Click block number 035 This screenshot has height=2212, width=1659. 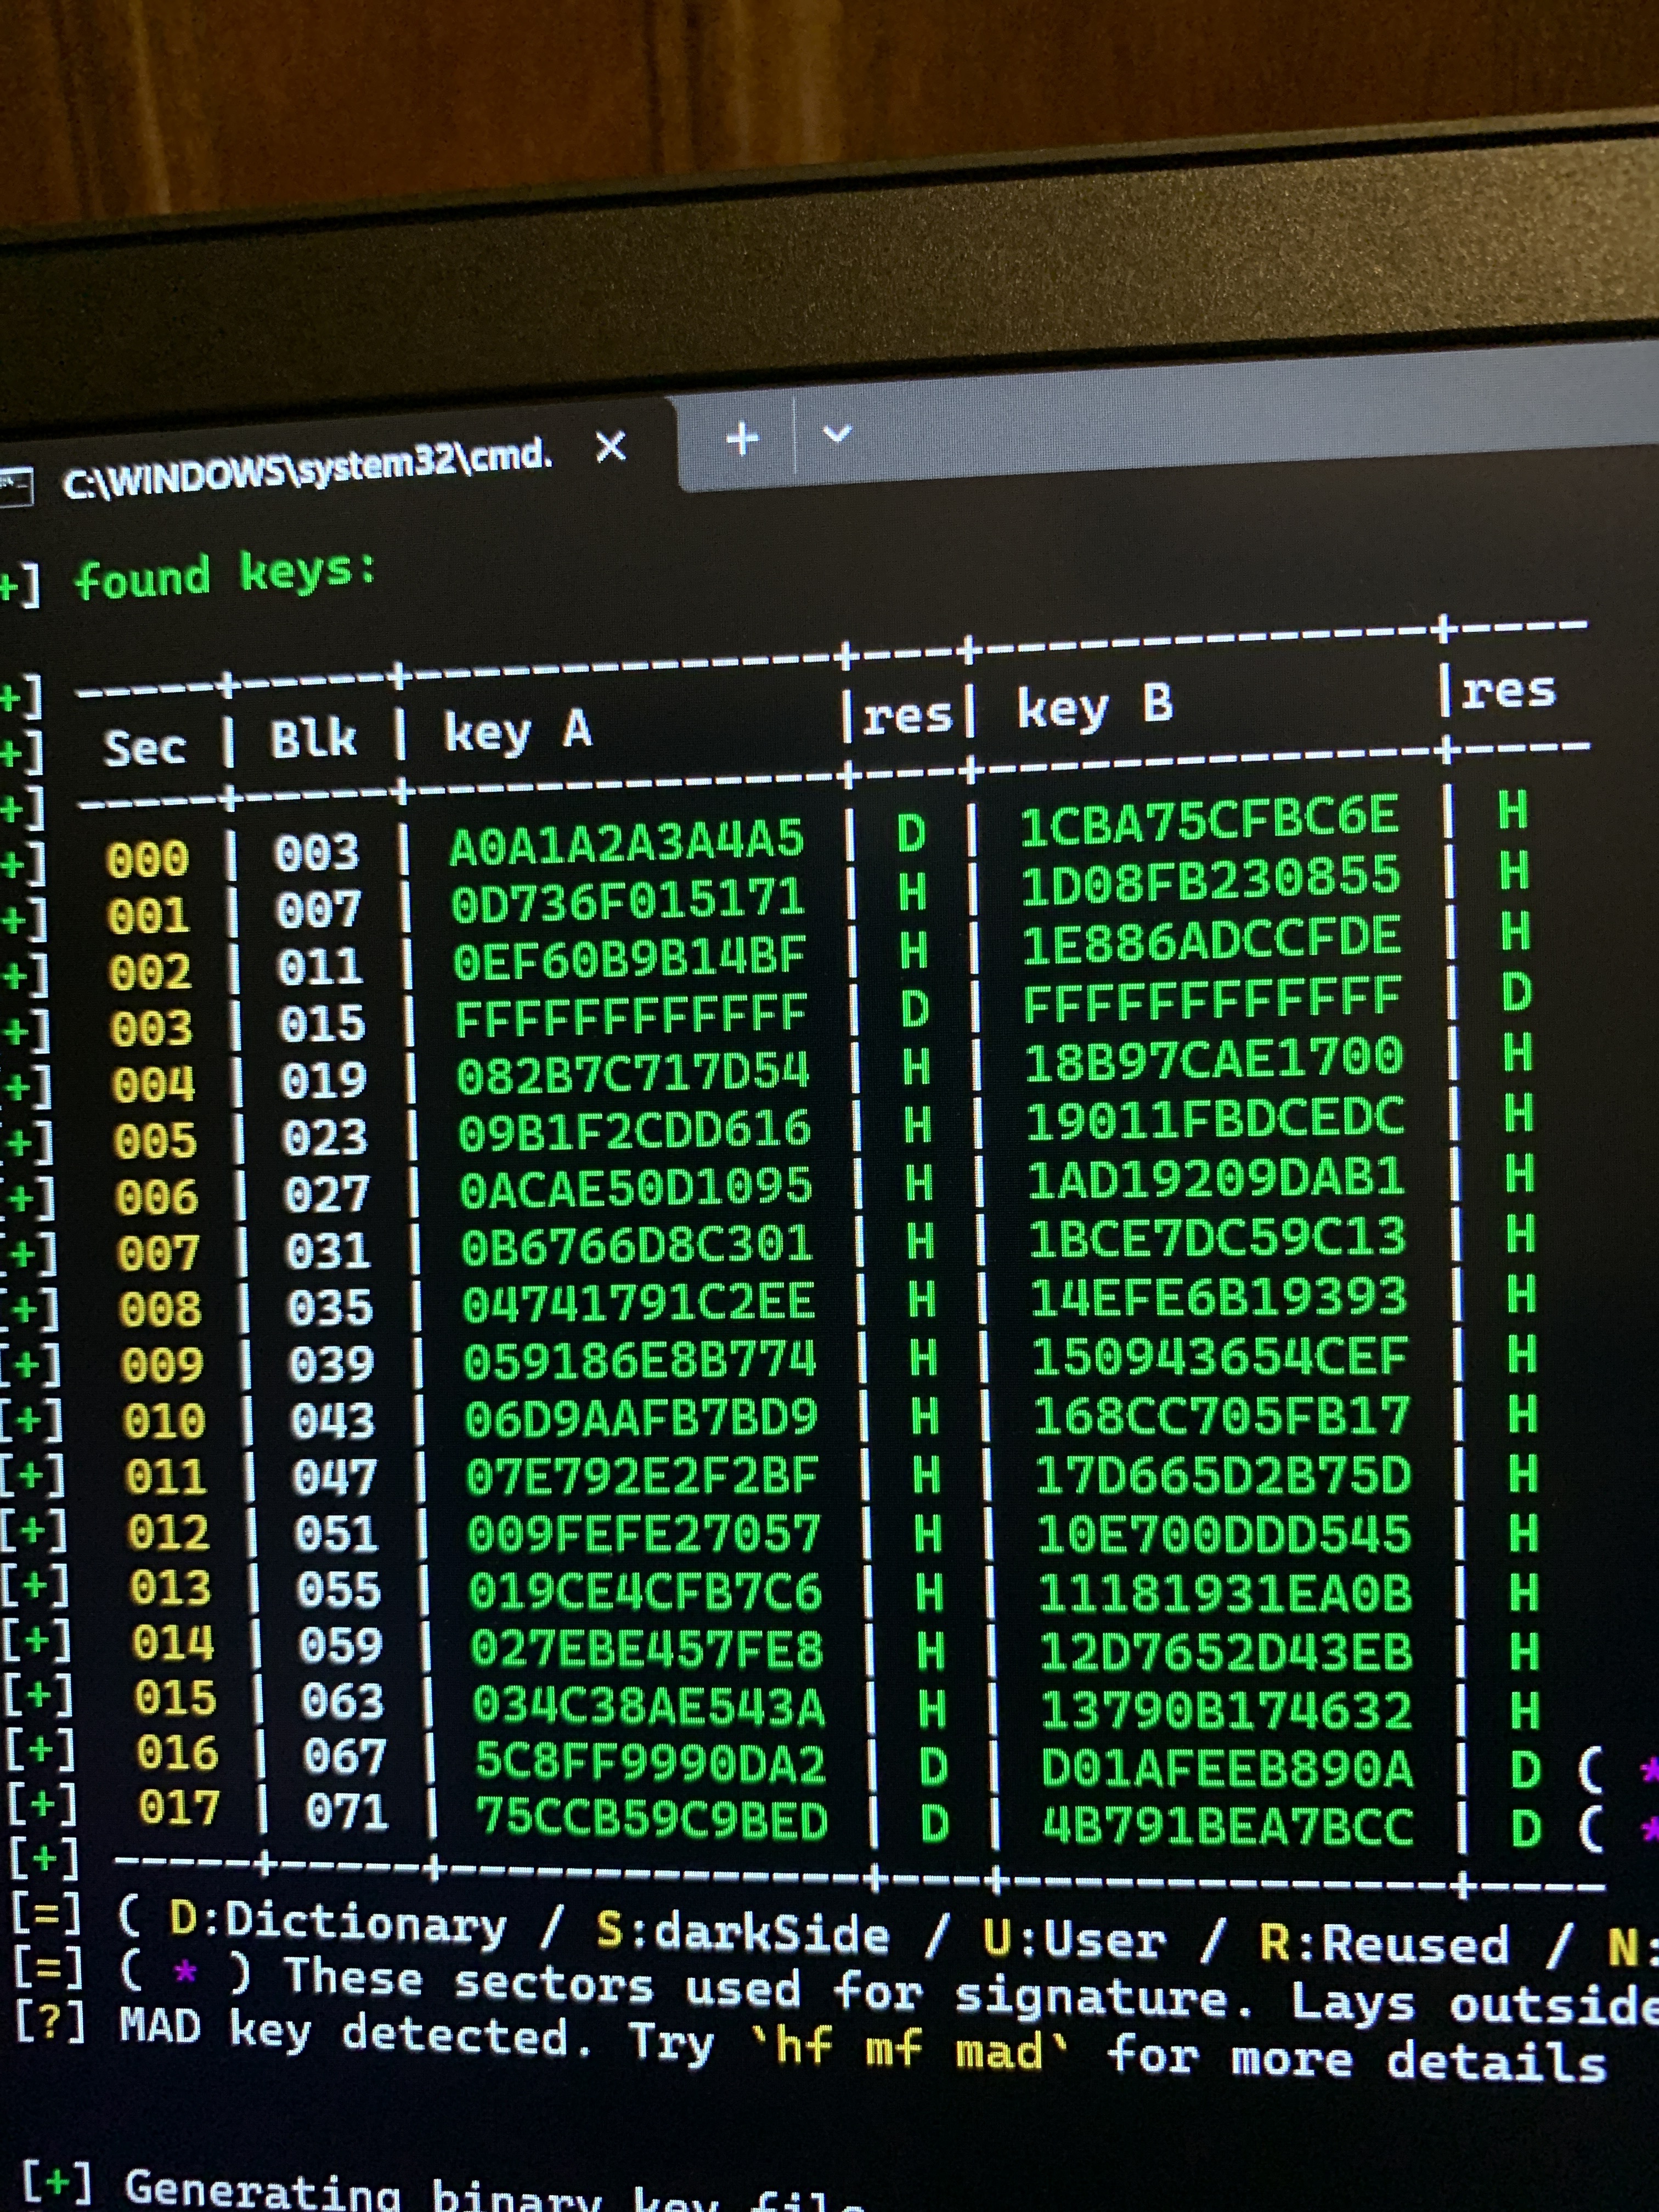pyautogui.click(x=331, y=1308)
